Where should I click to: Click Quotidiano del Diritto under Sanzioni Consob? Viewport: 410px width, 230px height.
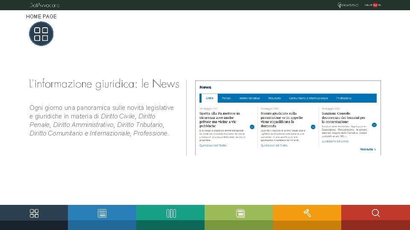point(335,141)
